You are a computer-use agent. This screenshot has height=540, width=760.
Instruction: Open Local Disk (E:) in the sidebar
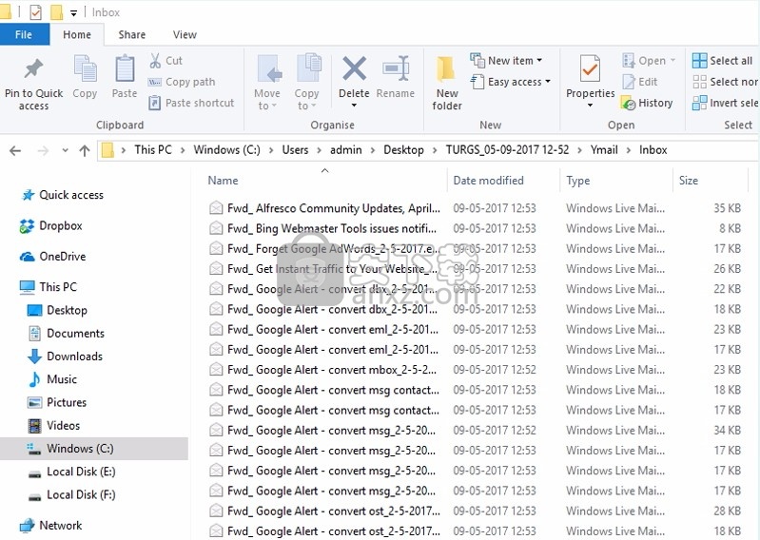tap(81, 472)
